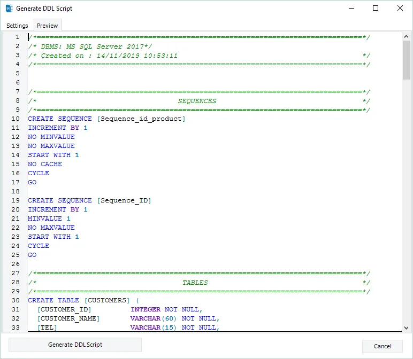Click 'START WITH 1' on line 23
Image resolution: width=413 pixels, height=359 pixels.
(x=53, y=237)
